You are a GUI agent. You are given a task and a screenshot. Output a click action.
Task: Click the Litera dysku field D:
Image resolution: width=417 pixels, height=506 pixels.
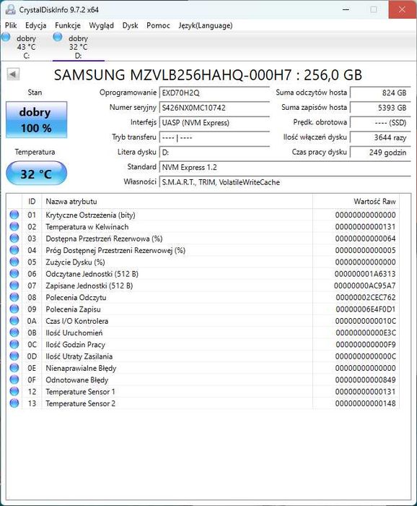click(x=214, y=153)
